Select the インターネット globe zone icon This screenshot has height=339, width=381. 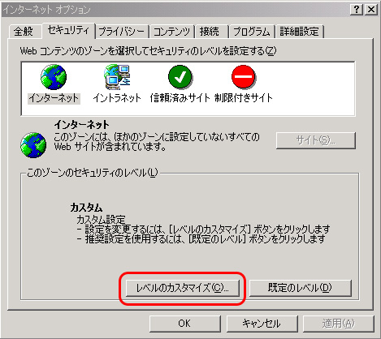point(54,77)
